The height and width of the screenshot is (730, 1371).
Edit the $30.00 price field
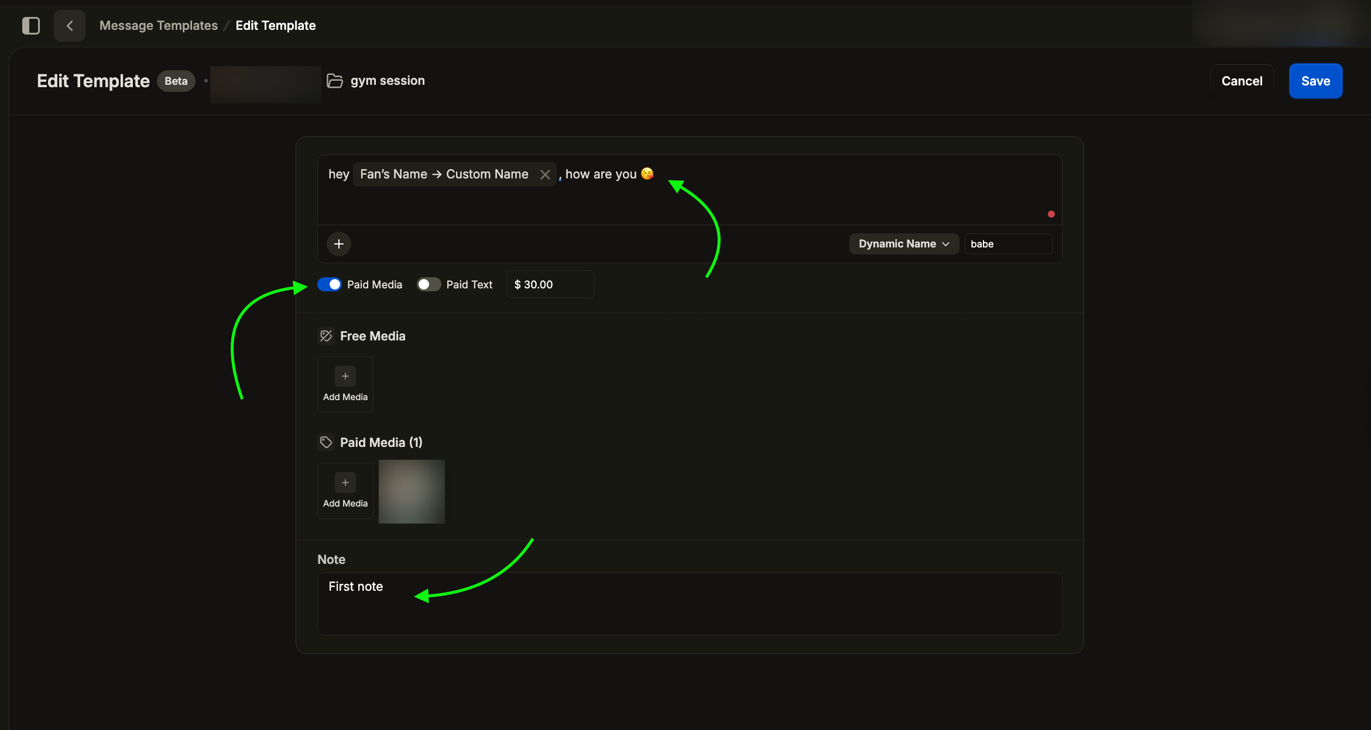(550, 284)
